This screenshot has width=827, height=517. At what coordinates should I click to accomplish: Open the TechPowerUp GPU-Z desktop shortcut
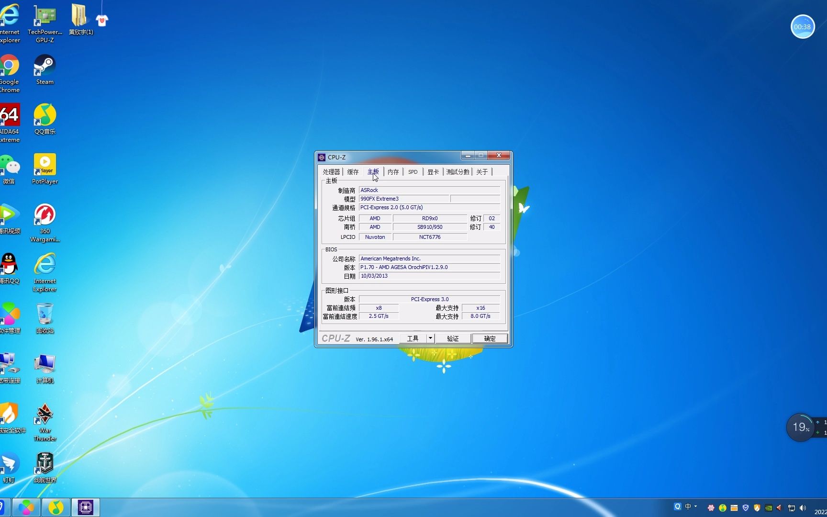[x=45, y=23]
